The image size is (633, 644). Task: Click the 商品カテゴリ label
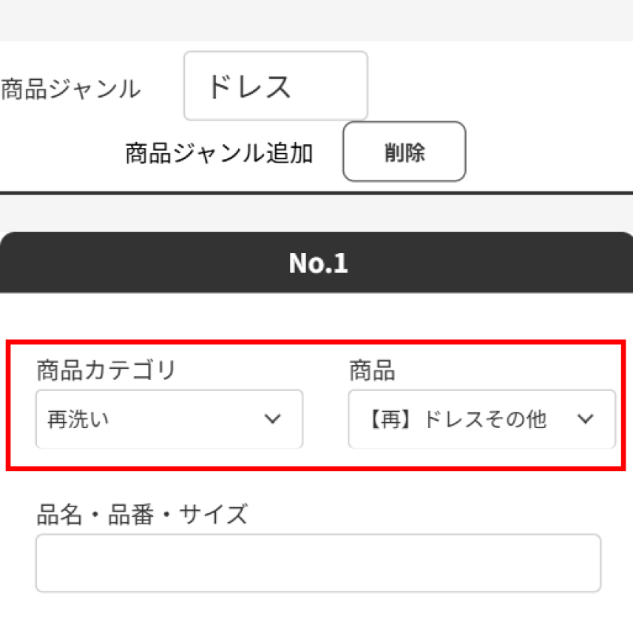(106, 370)
